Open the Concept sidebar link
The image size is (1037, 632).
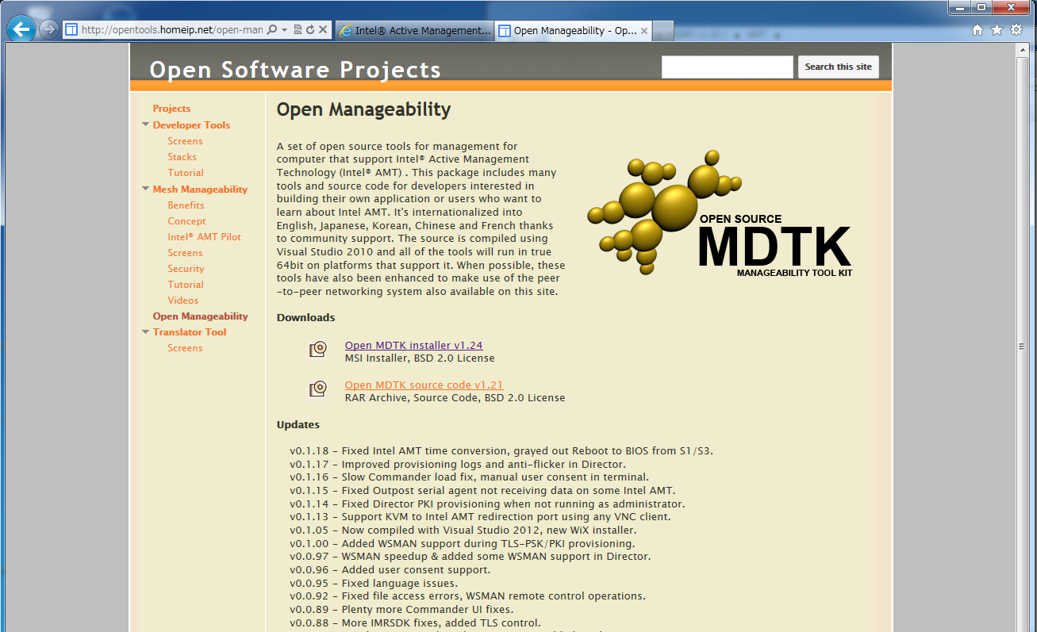click(x=186, y=221)
